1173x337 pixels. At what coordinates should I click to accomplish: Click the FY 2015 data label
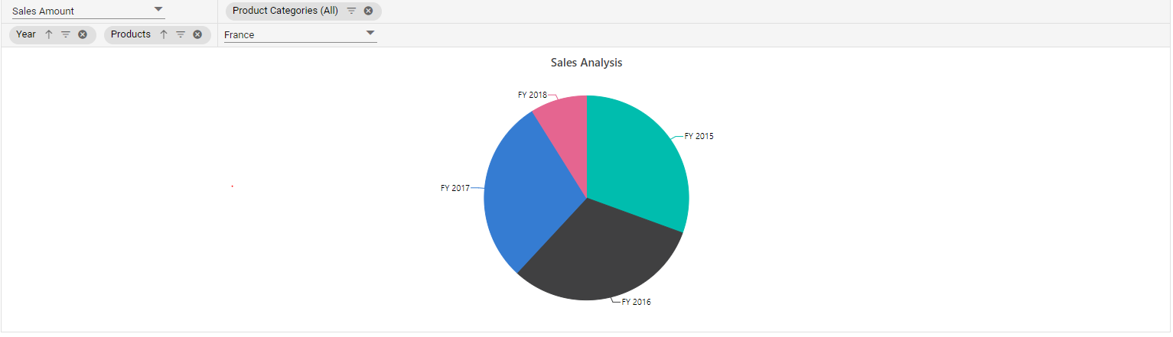point(699,136)
